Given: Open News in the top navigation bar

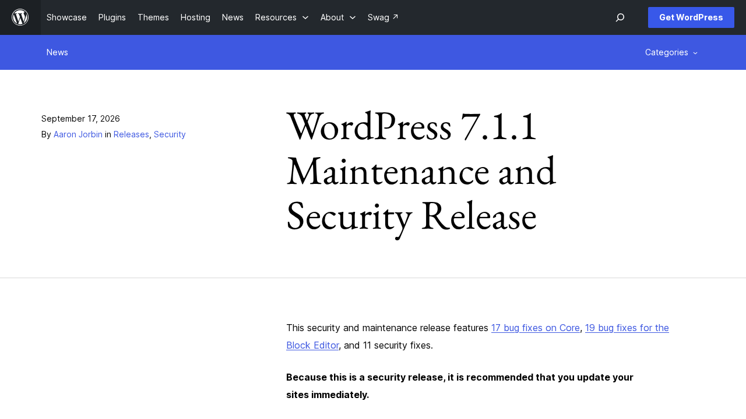Looking at the screenshot, I should point(233,17).
